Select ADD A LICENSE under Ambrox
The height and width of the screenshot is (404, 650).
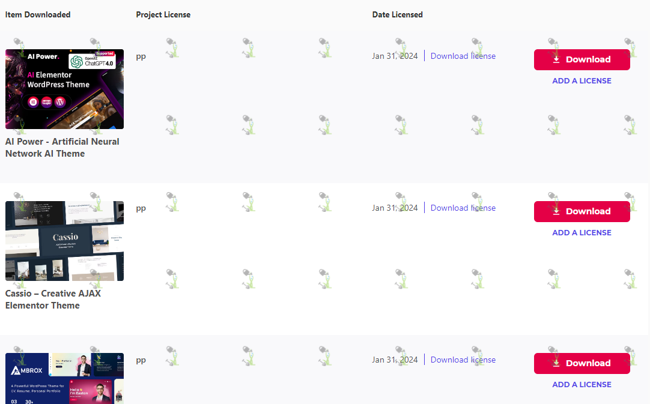pyautogui.click(x=582, y=385)
